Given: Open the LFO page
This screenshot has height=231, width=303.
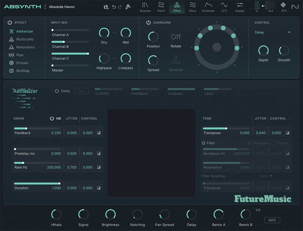Looking at the screenshot, I should tap(224, 7).
